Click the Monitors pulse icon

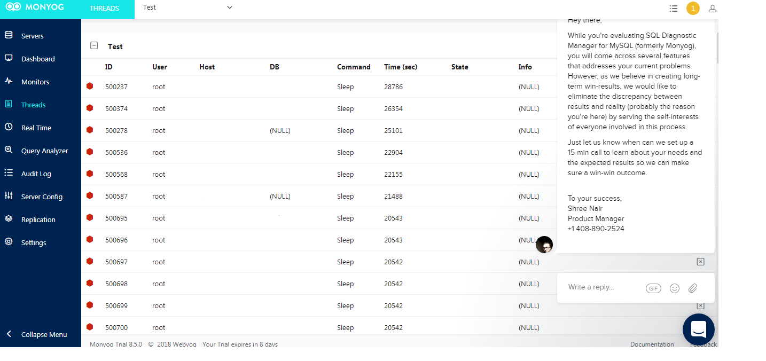(x=9, y=81)
